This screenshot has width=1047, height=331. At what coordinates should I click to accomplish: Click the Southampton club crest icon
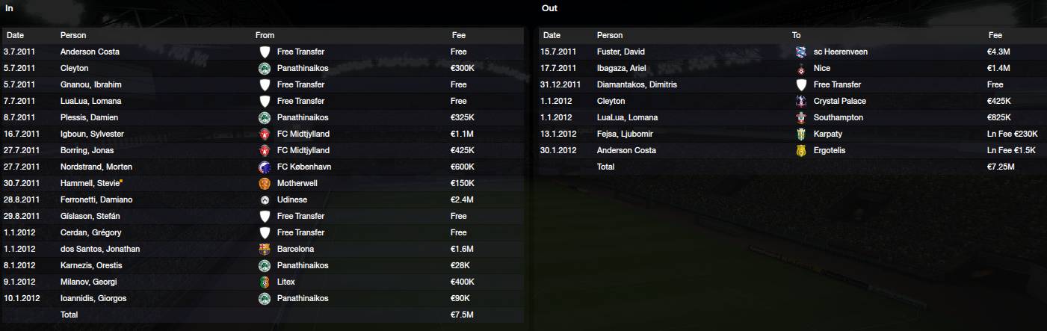pyautogui.click(x=800, y=117)
